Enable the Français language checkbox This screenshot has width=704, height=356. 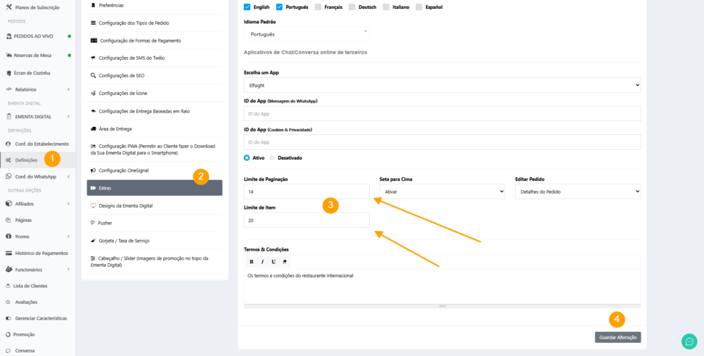(x=318, y=7)
